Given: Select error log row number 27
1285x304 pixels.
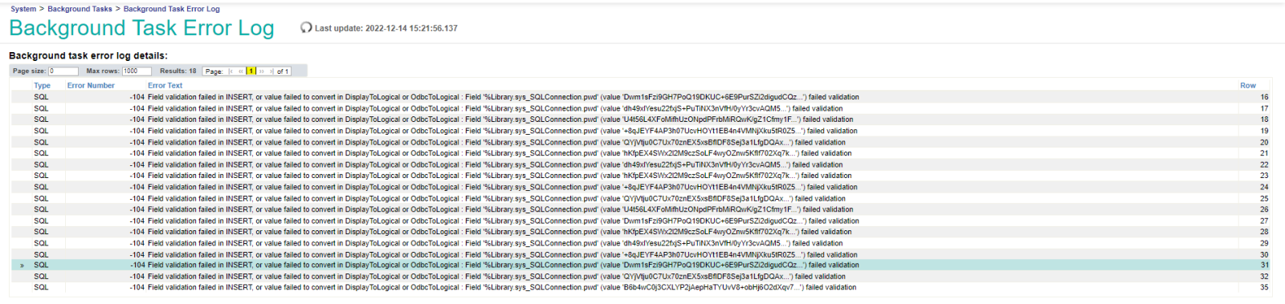Looking at the screenshot, I should (641, 221).
